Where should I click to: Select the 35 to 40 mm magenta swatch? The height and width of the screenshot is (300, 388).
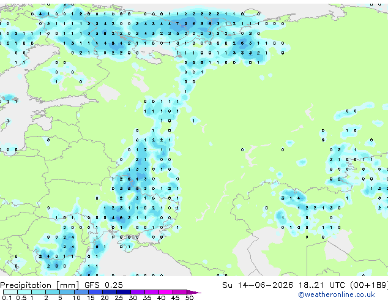pyautogui.click(x=151, y=292)
